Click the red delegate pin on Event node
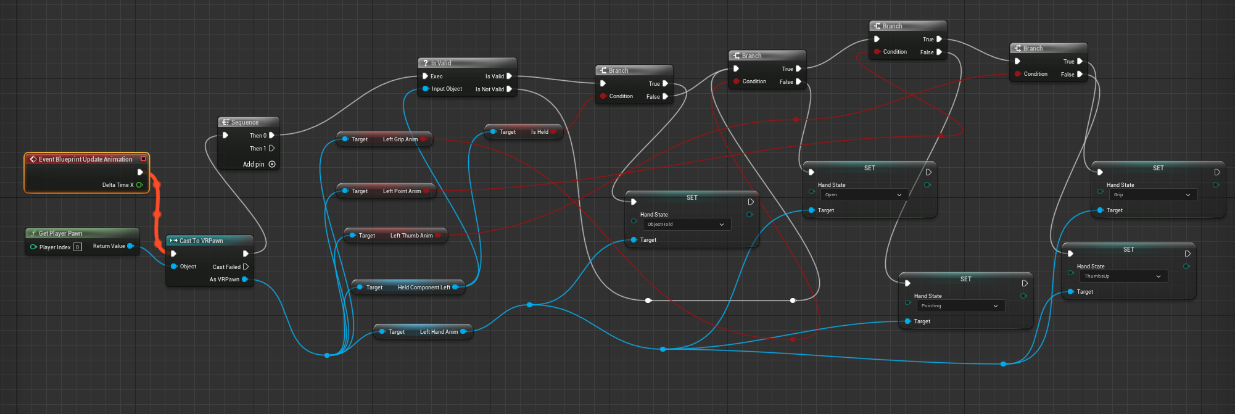This screenshot has height=414, width=1235. pos(143,159)
